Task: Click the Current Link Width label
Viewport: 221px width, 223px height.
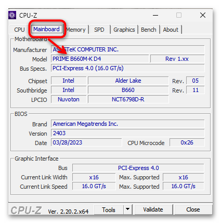Action: (44, 177)
